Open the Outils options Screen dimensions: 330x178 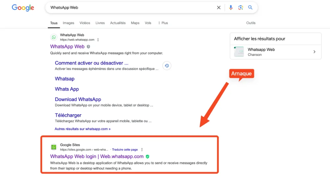pos(251,23)
